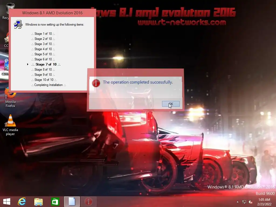The height and width of the screenshot is (207, 276).
Task: Select 'Stage 9 of 10' in setup list
Action: [x=43, y=75]
